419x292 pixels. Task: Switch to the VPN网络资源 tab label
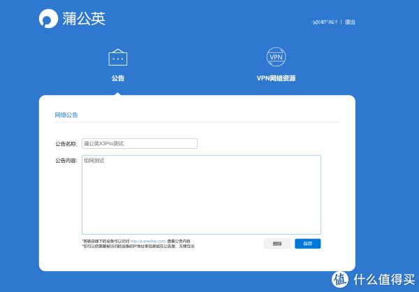[276, 78]
